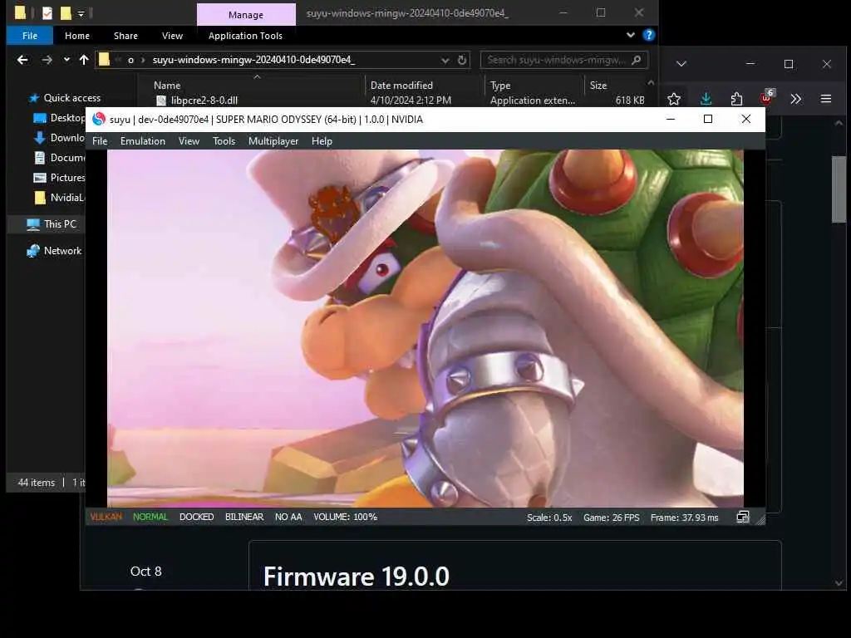This screenshot has width=851, height=638.
Task: Open Documents folder in navigation pane
Action: pos(59,158)
